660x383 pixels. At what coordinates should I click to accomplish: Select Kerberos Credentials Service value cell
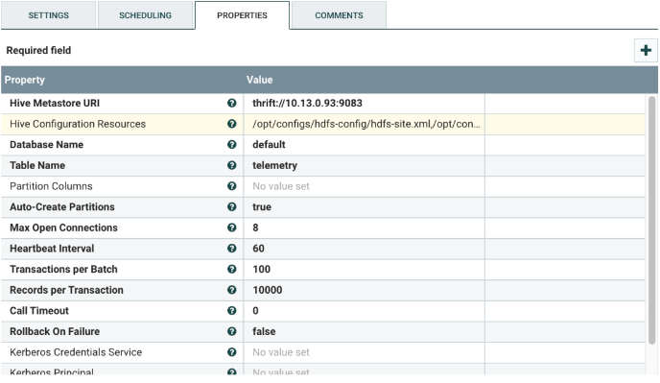point(365,352)
